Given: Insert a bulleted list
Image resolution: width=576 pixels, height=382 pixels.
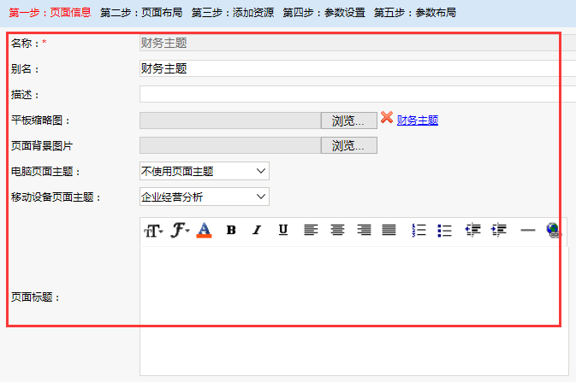Looking at the screenshot, I should 444,231.
